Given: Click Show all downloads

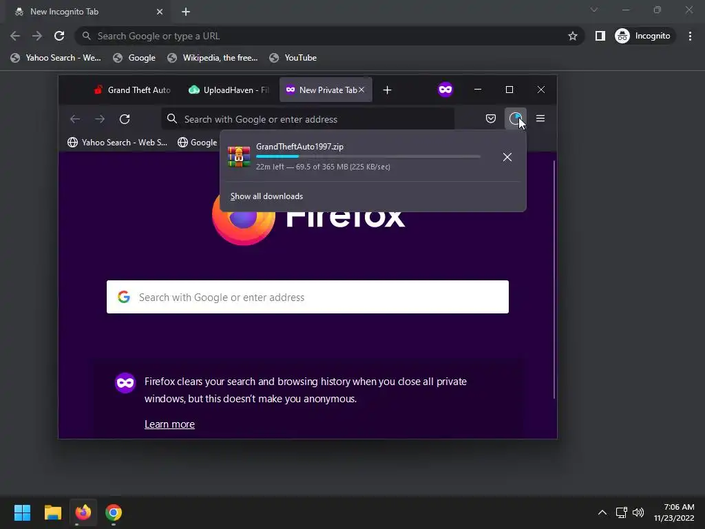Looking at the screenshot, I should coord(266,196).
